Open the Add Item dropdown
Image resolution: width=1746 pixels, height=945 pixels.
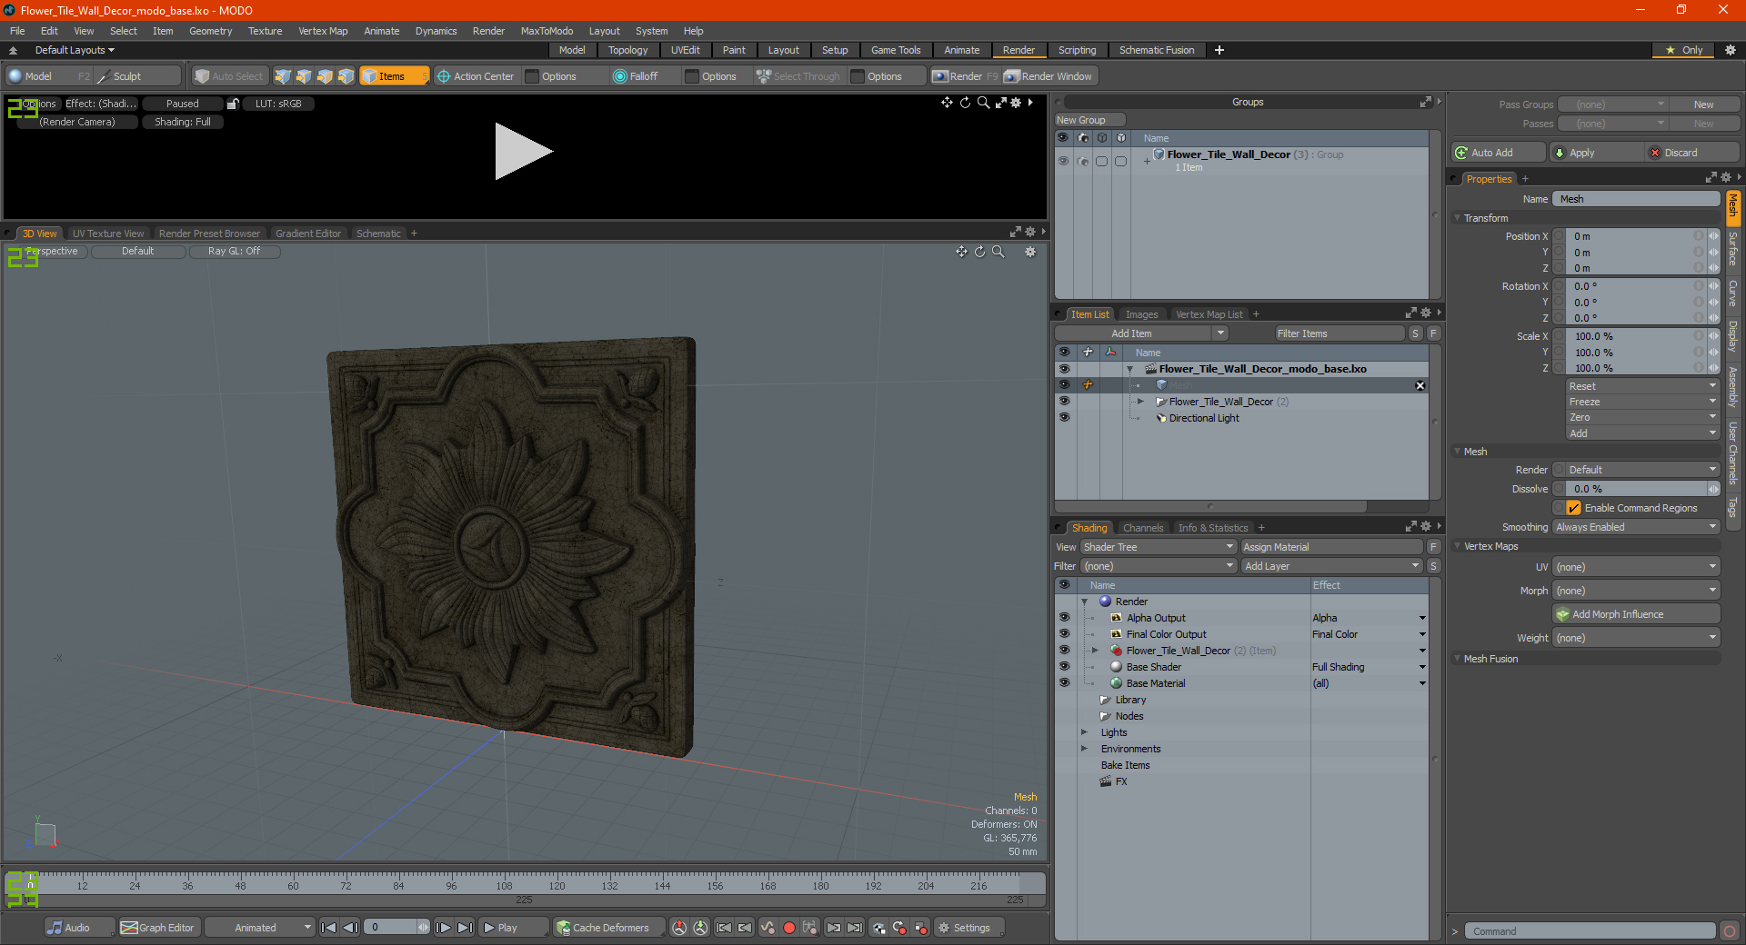(x=1142, y=333)
